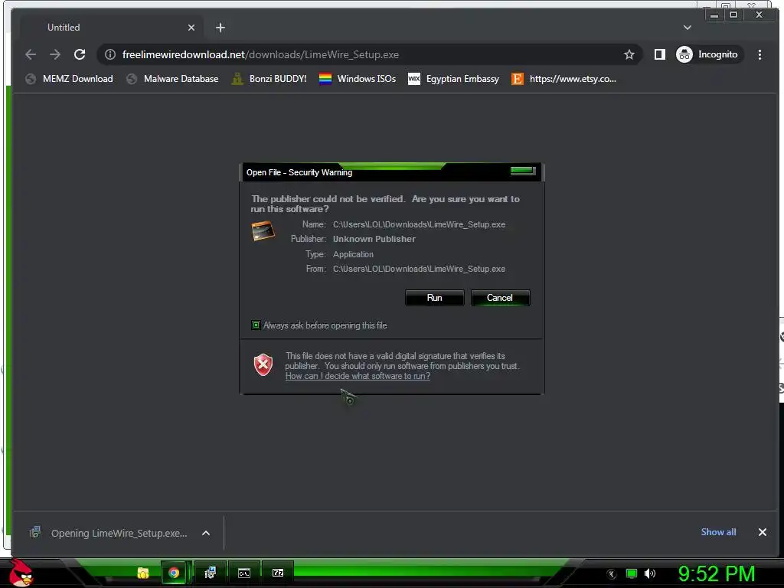Screen dimensions: 784x588
Task: Select the Untitled tab
Action: coord(111,28)
